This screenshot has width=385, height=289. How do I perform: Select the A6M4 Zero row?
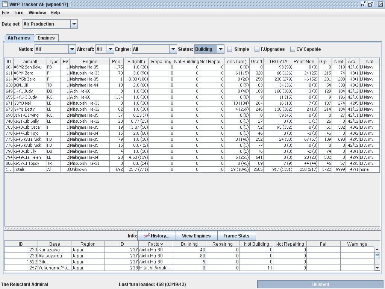30,73
